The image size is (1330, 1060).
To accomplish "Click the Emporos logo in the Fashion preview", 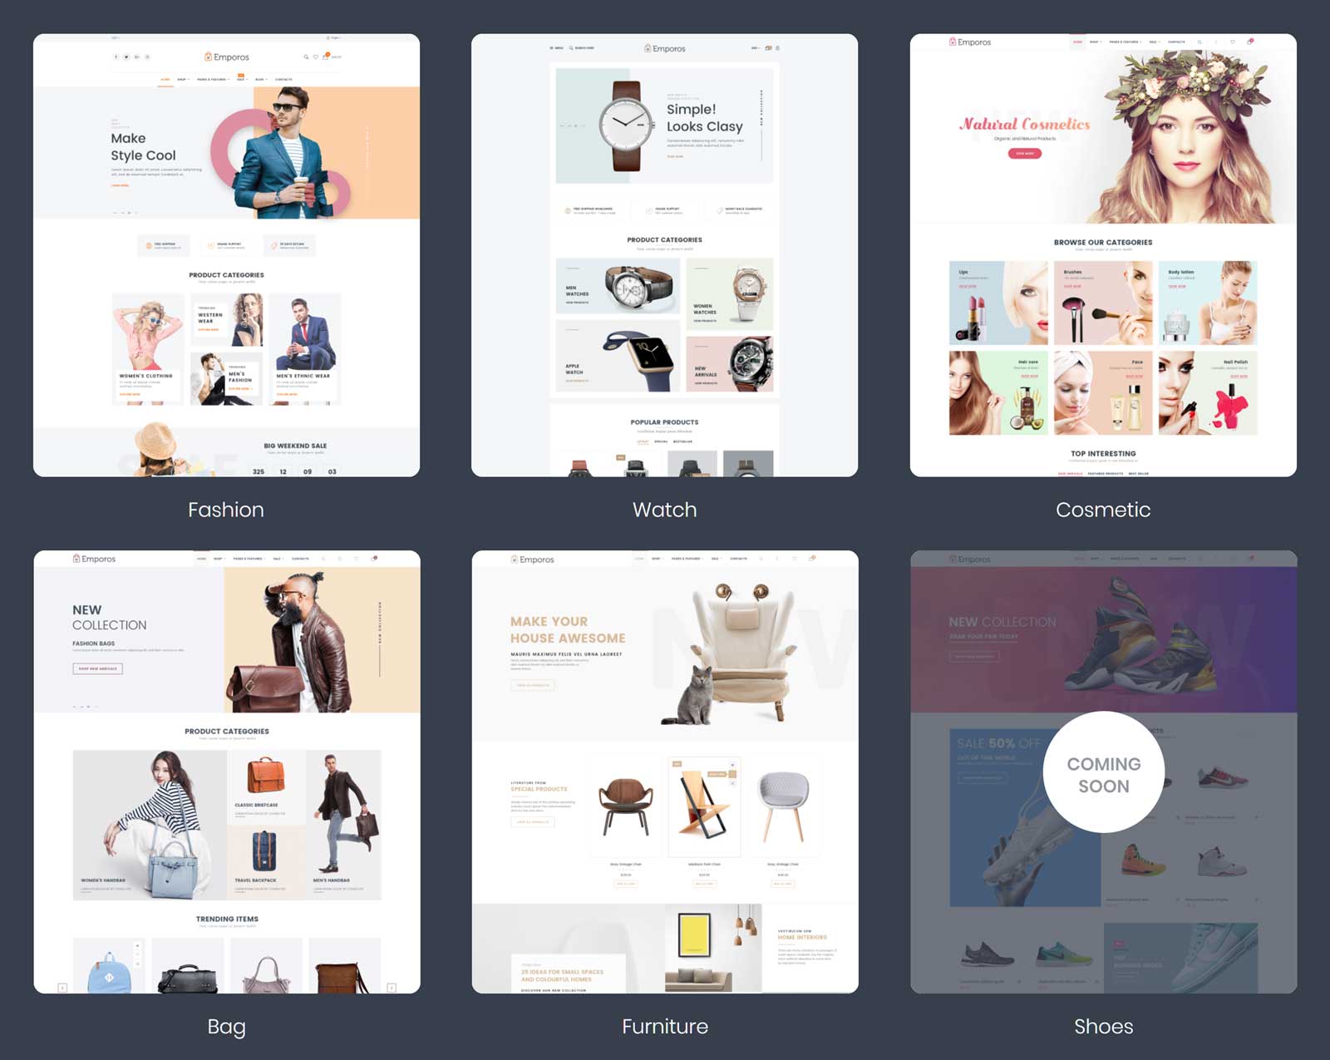I will coord(226,57).
